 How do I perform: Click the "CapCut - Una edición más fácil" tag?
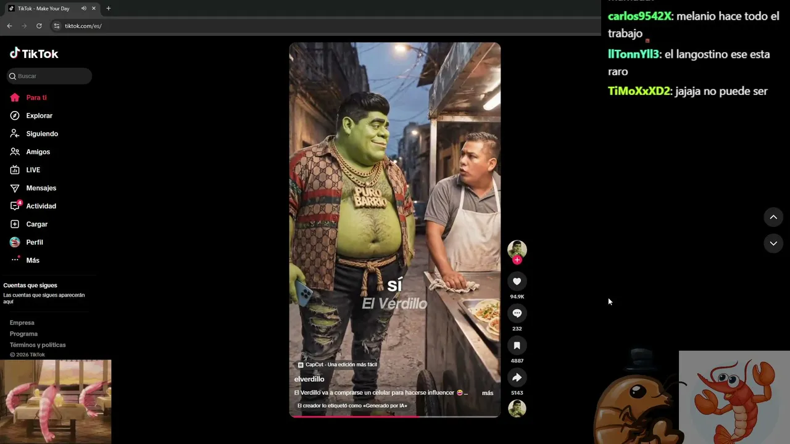click(x=338, y=364)
